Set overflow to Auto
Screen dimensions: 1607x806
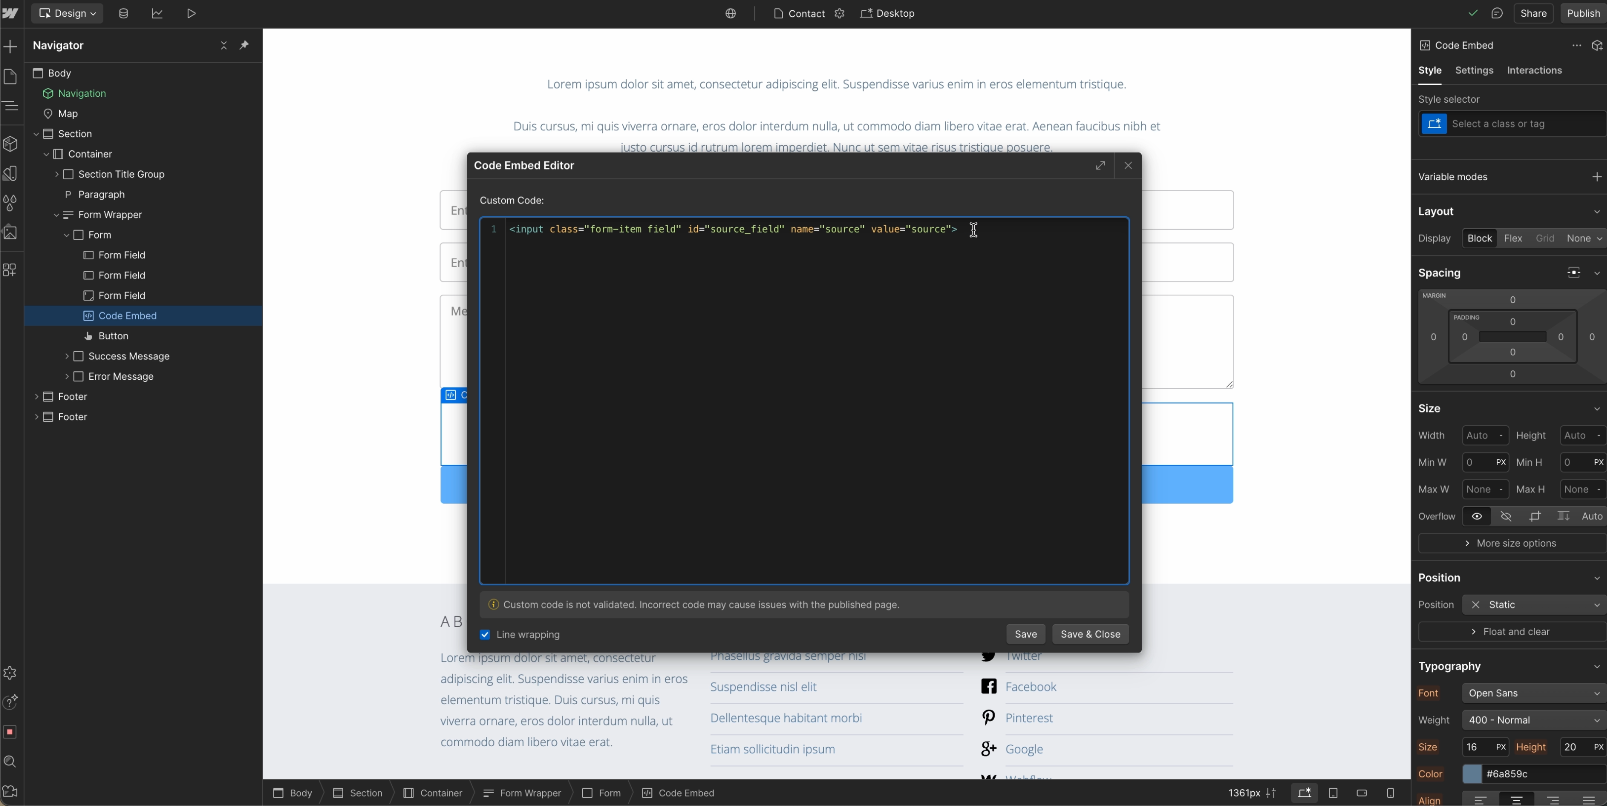pyautogui.click(x=1592, y=516)
